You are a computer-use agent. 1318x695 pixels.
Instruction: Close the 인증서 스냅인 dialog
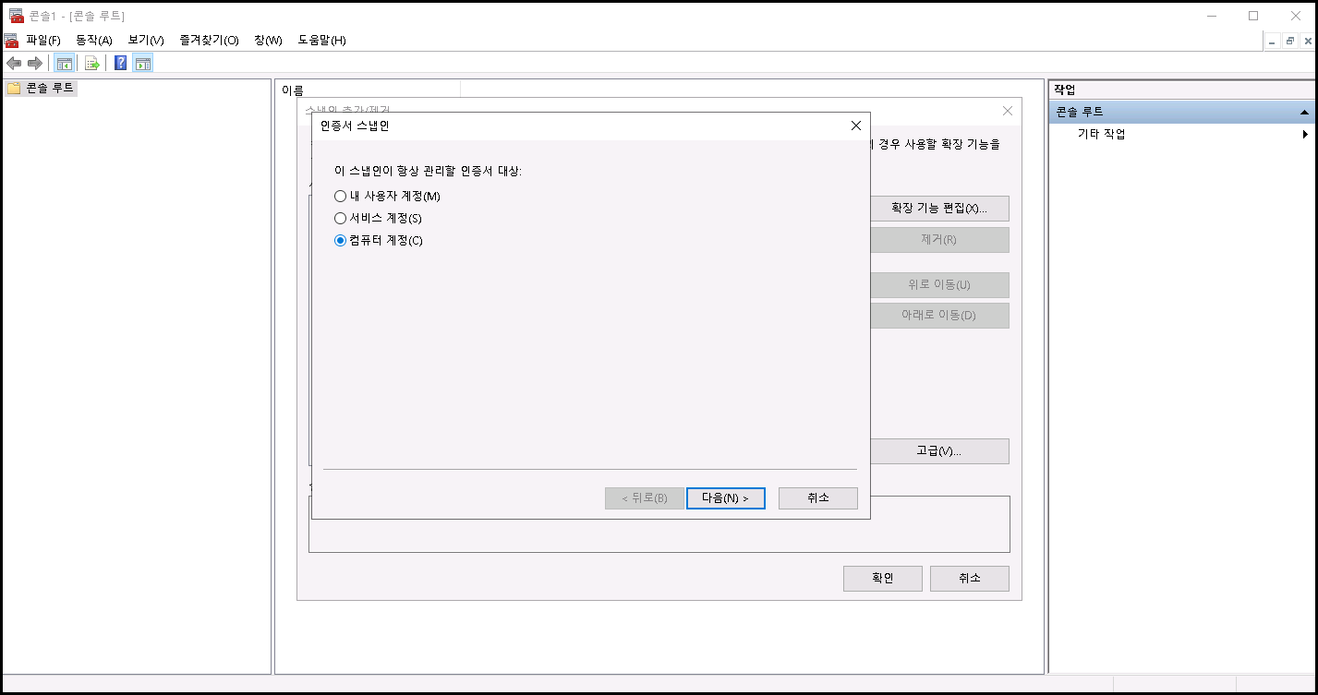point(856,126)
